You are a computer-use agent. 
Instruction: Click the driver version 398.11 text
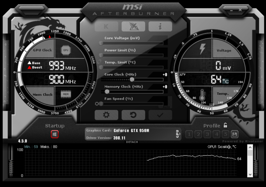click(119, 138)
